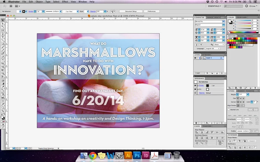Toggle visibility of Layer 1
This screenshot has width=260, height=162.
[x=195, y=58]
